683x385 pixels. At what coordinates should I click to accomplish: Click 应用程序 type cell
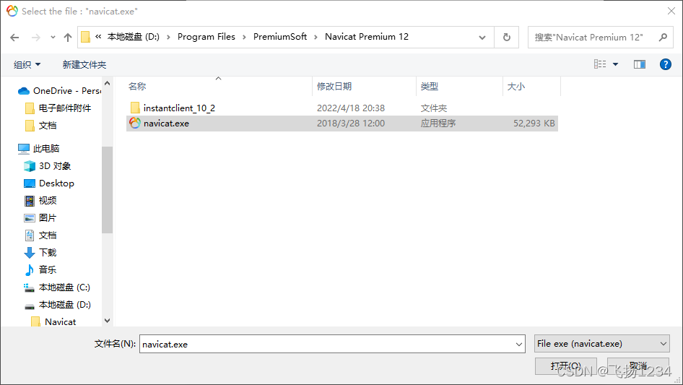click(438, 124)
